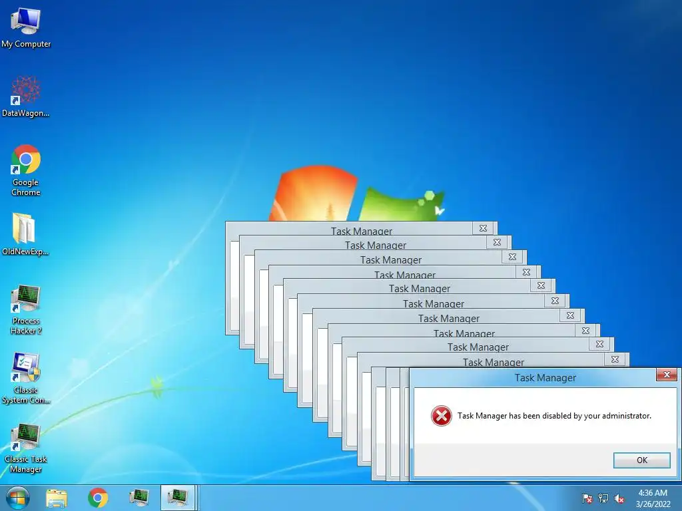Viewport: 682px width, 511px height.
Task: Click the red error icon in the dialog
Action: tap(441, 416)
